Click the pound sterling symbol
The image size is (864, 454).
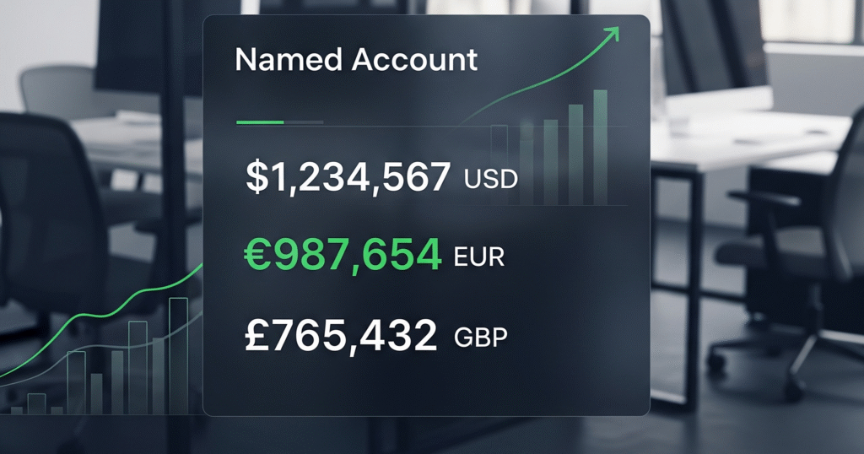pyautogui.click(x=256, y=335)
